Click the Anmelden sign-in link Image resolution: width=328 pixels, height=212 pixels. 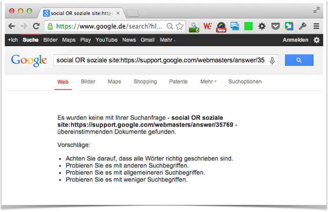(x=295, y=40)
